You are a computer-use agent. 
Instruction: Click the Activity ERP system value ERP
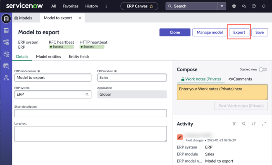(209, 147)
